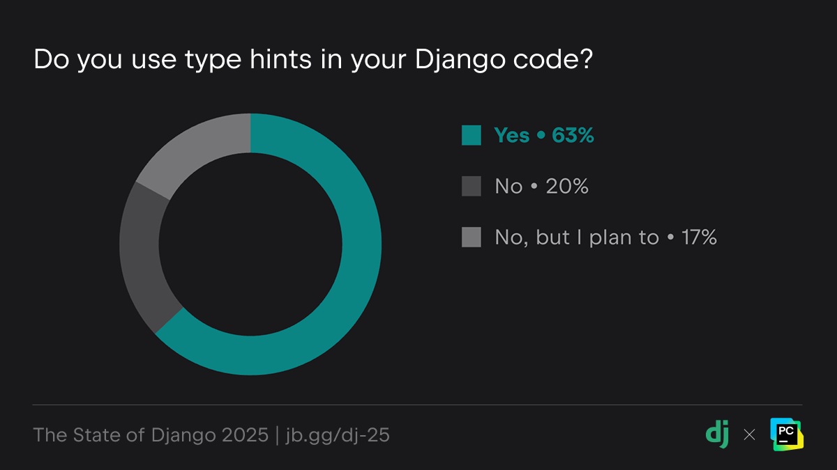Click the bold 'Yes' legend label
The image size is (837, 470).
pyautogui.click(x=512, y=135)
